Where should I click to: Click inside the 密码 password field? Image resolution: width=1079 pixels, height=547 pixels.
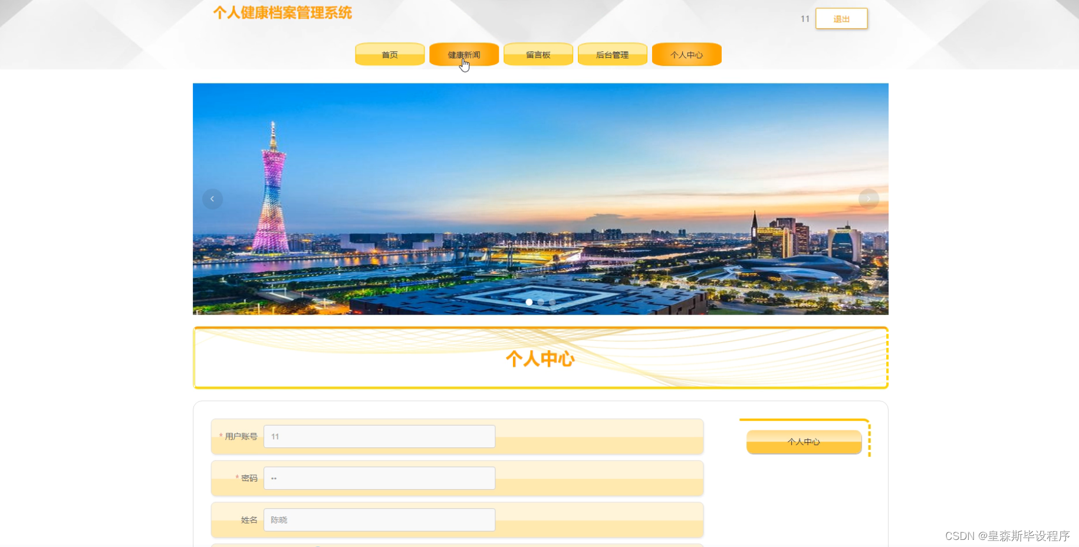pyautogui.click(x=379, y=478)
